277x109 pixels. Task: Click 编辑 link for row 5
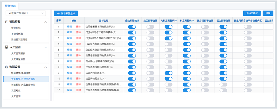(70, 50)
